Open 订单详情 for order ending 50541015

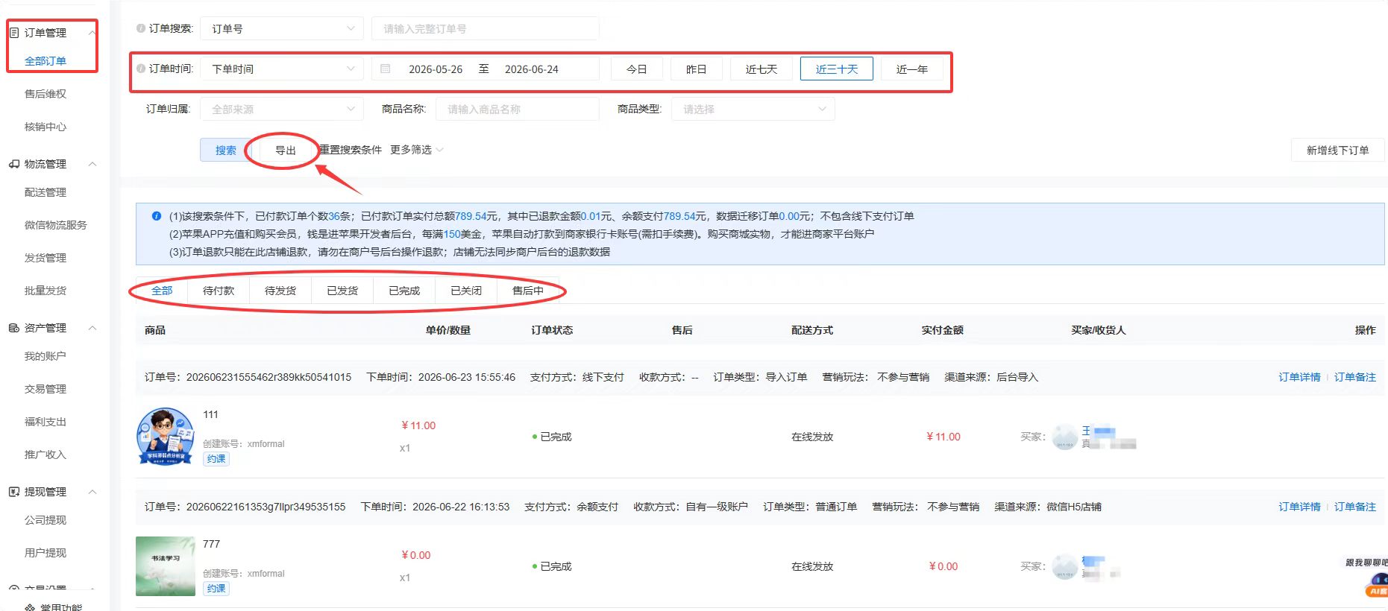[1299, 377]
